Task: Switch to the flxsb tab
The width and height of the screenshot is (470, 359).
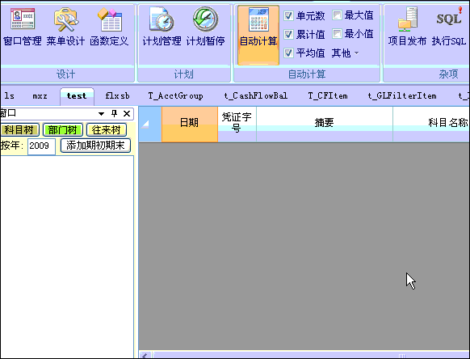Action: pos(118,96)
